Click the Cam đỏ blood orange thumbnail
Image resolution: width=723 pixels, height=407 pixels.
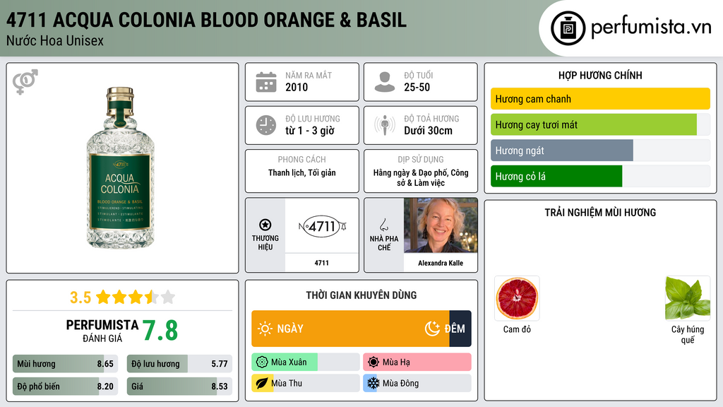click(x=517, y=299)
